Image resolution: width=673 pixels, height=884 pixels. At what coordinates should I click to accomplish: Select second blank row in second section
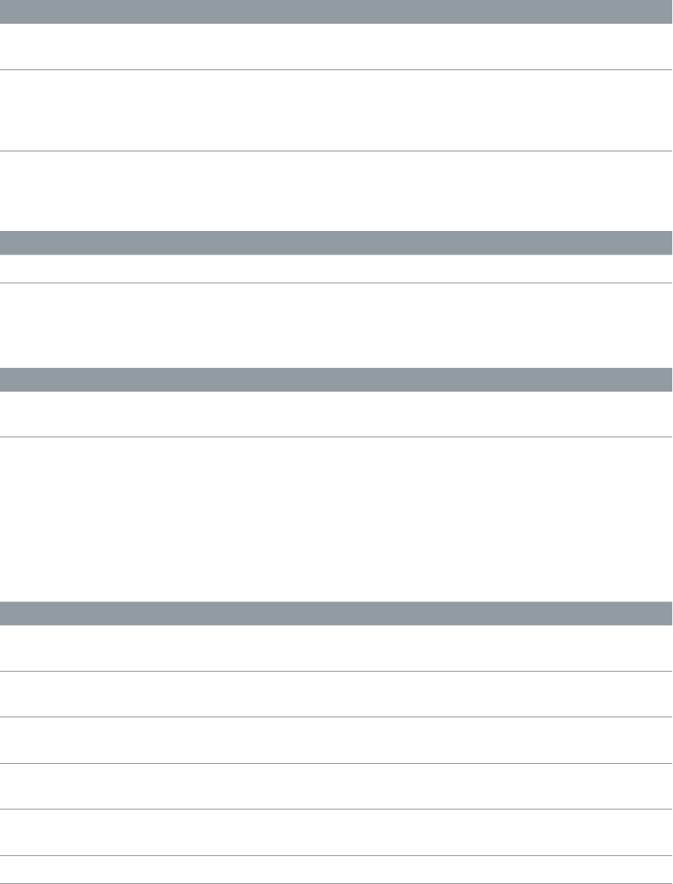[336, 325]
